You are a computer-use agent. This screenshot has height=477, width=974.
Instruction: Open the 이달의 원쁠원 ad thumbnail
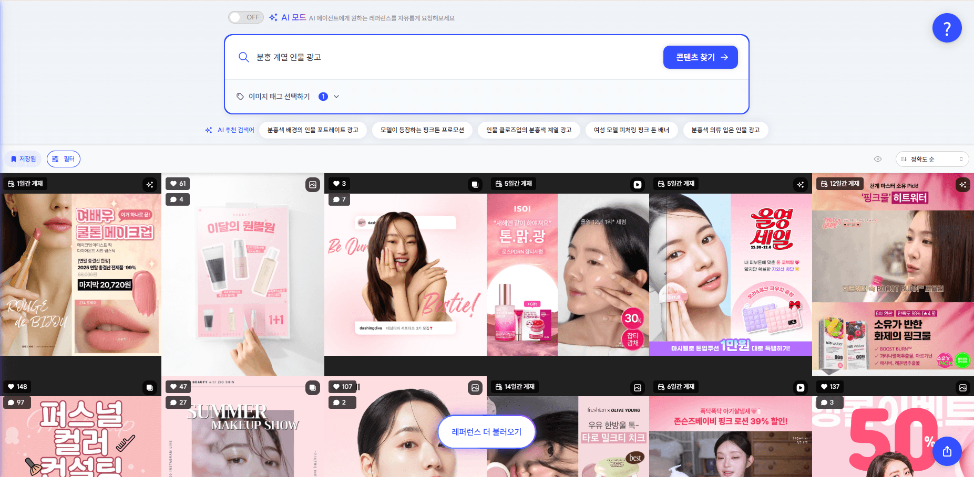[x=243, y=274]
